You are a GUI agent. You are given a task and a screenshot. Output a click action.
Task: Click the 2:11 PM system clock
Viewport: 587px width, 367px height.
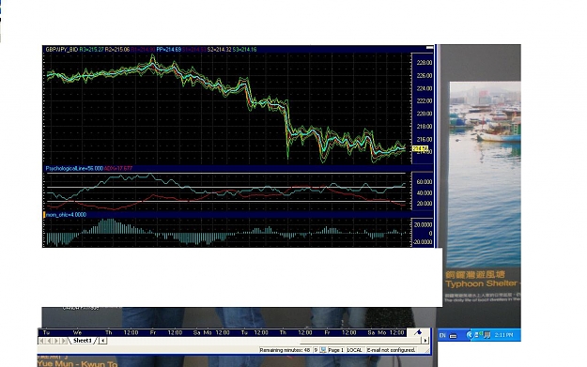click(x=504, y=335)
